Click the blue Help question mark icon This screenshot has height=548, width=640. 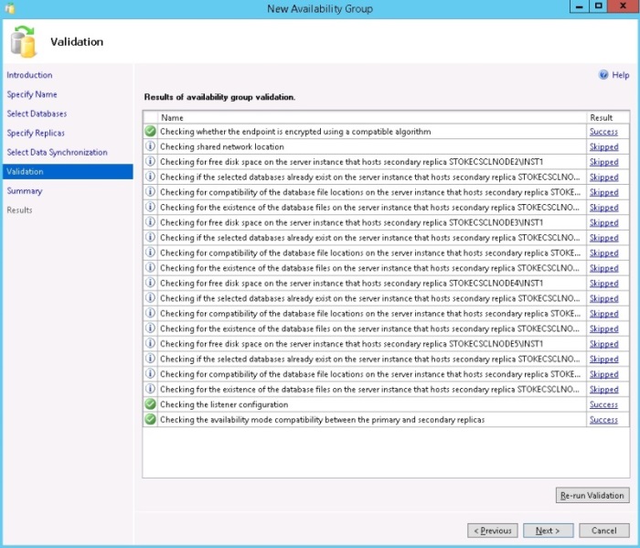click(x=603, y=75)
